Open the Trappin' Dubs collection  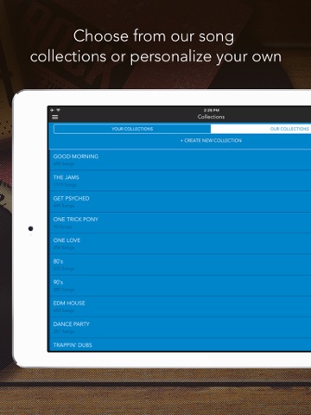tap(180, 345)
